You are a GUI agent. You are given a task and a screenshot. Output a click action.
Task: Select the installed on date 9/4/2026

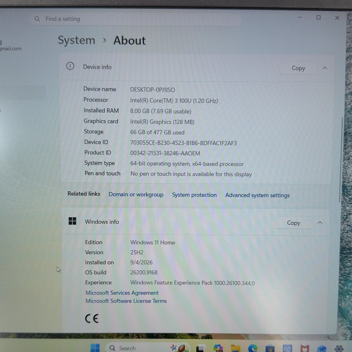(141, 263)
